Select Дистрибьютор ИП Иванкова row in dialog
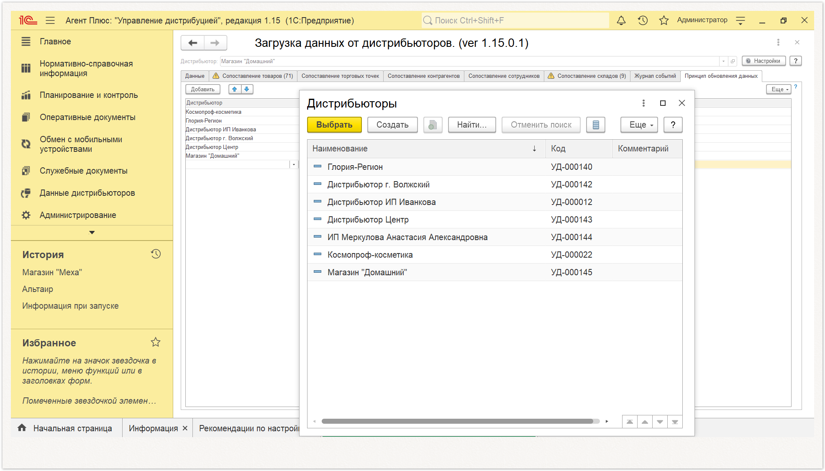825x471 pixels. [x=495, y=202]
